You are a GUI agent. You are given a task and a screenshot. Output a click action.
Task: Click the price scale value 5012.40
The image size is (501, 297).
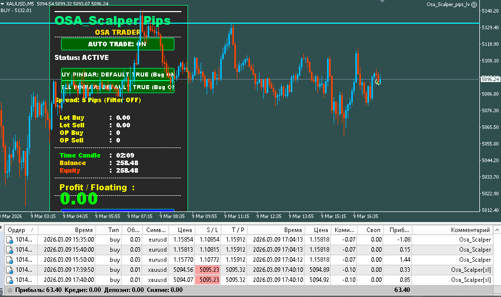490,210
